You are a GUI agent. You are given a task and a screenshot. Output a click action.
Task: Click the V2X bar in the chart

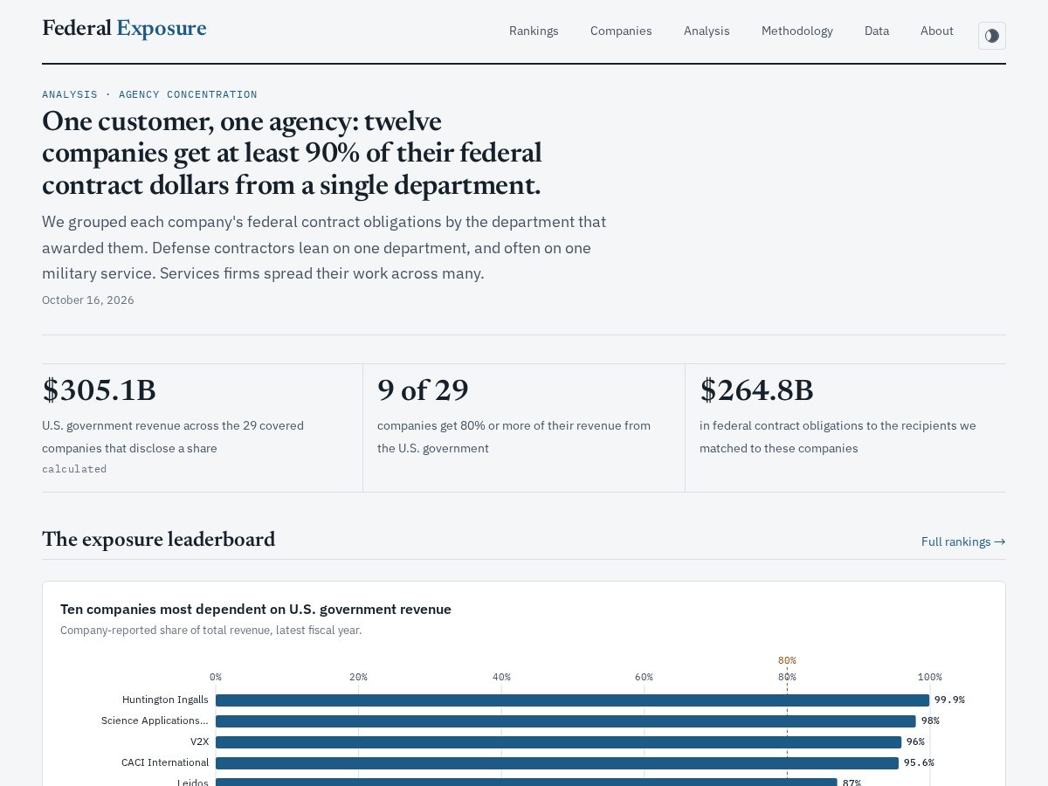click(558, 742)
